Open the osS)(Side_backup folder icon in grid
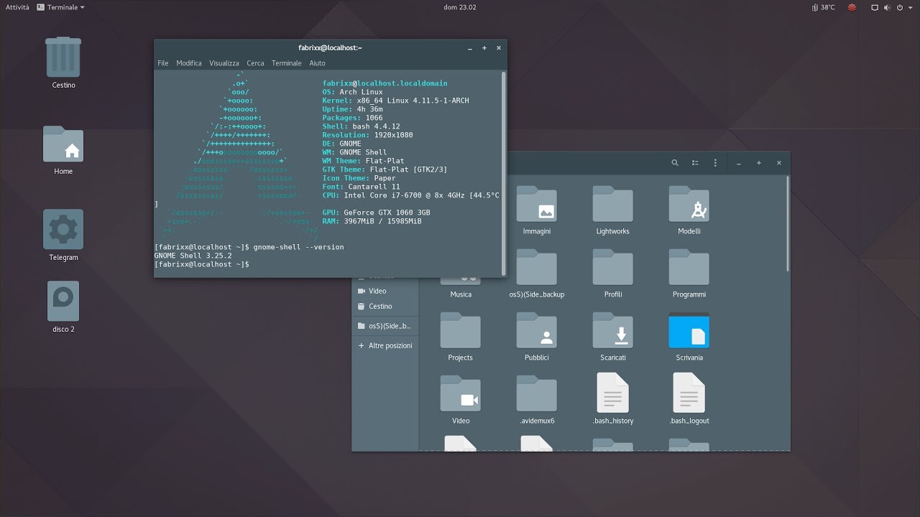Viewport: 920px width, 517px height. click(x=537, y=267)
